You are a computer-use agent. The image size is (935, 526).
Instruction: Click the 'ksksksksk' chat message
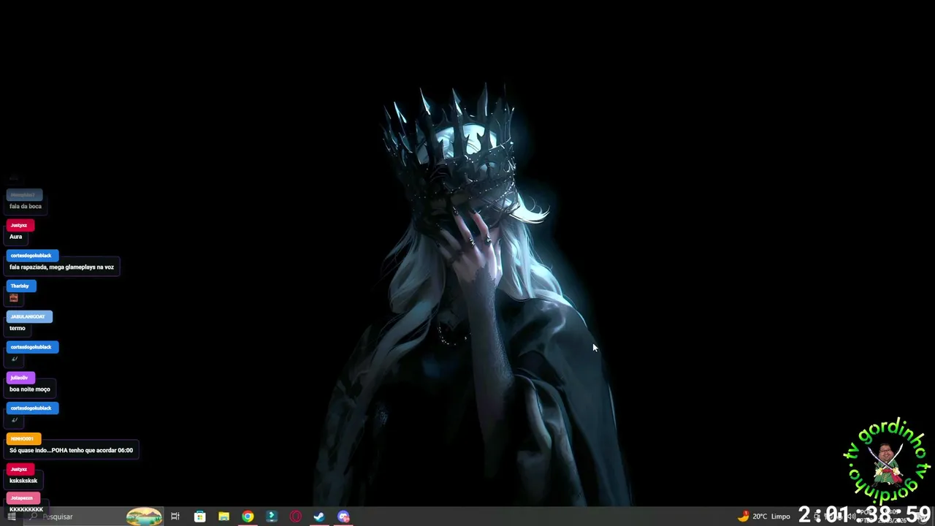pos(23,481)
